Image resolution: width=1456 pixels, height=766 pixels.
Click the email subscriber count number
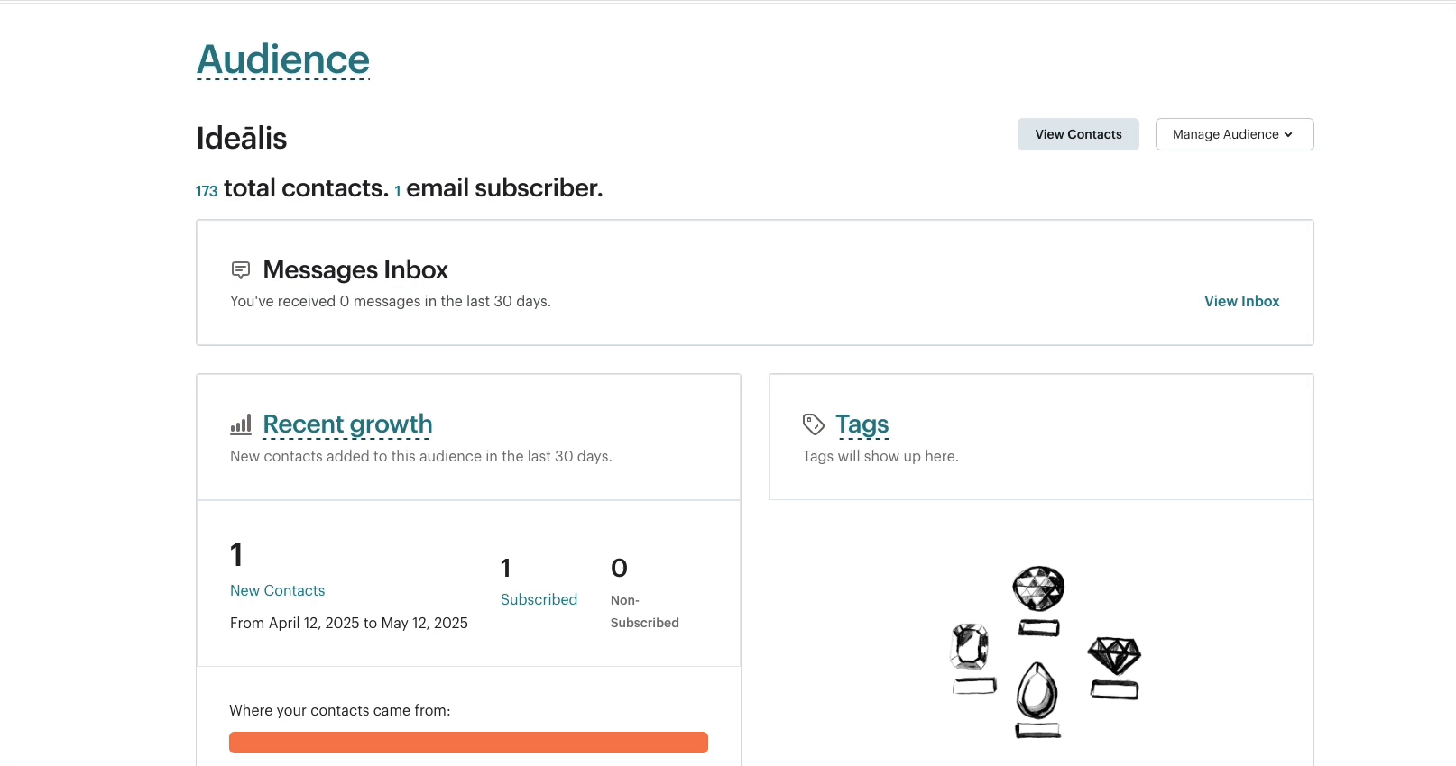(398, 191)
